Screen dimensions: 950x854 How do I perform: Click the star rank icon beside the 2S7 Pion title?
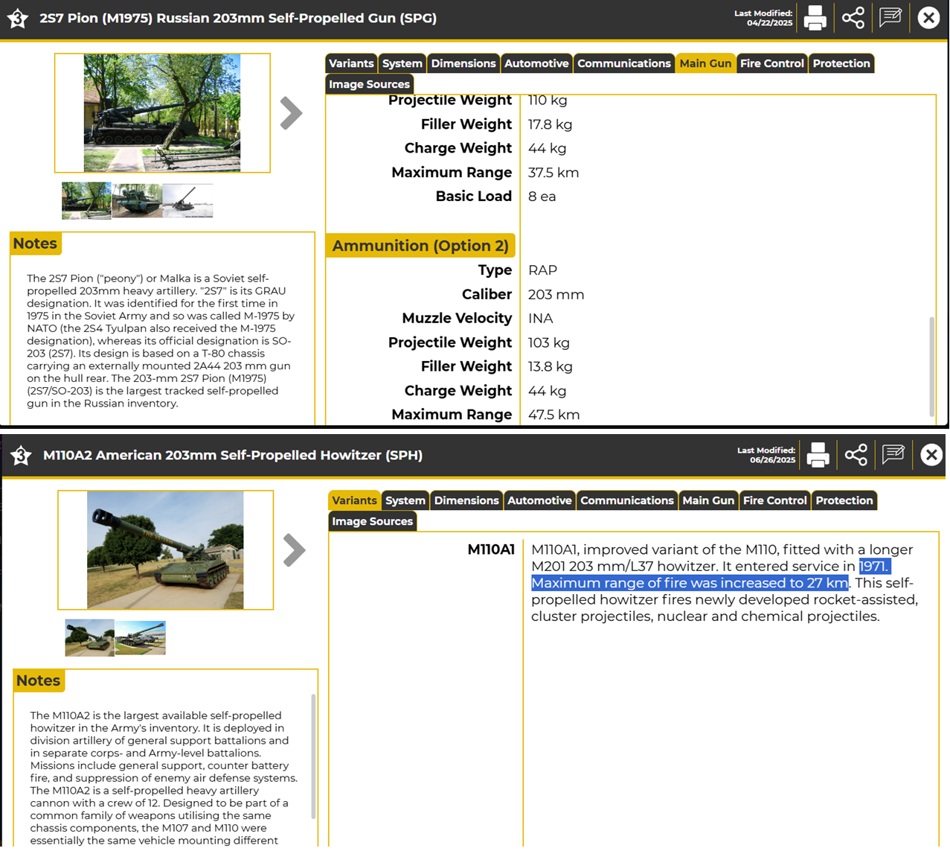pyautogui.click(x=18, y=18)
